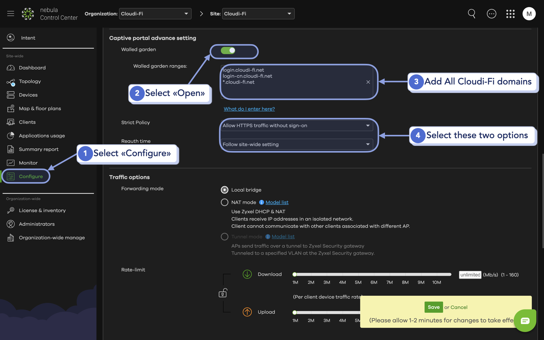
Task: Expand the Site selector dropdown
Action: [x=258, y=14]
